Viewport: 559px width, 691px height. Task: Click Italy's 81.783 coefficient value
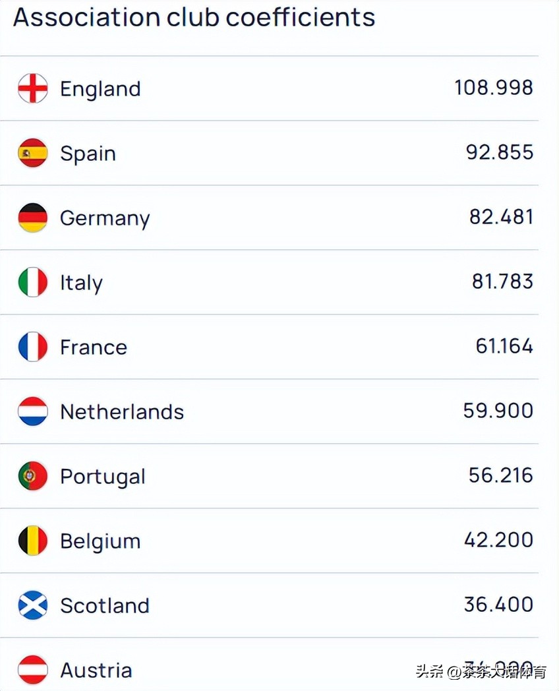[x=502, y=282]
